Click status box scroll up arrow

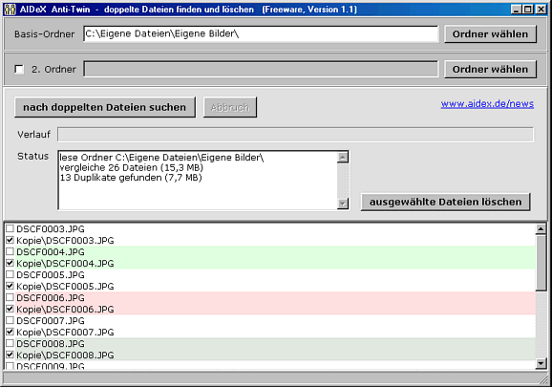click(x=343, y=157)
